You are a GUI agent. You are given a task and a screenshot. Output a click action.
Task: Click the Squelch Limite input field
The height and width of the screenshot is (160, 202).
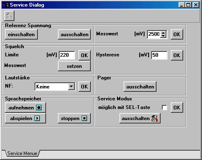coord(67,55)
